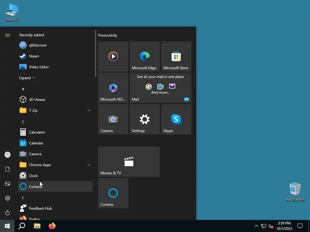Viewport: 310px width, 232px height.
Task: Open Search from the taskbar
Action: point(22,226)
